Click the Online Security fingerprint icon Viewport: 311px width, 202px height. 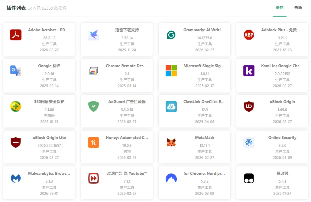point(249,142)
